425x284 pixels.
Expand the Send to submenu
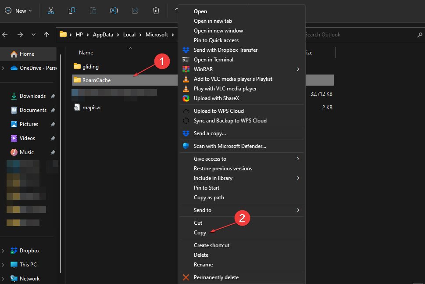(x=203, y=210)
